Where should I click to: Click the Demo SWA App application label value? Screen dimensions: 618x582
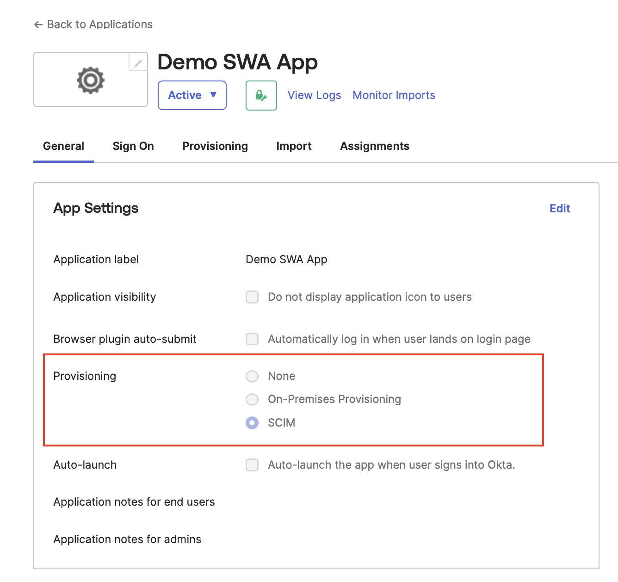[286, 260]
